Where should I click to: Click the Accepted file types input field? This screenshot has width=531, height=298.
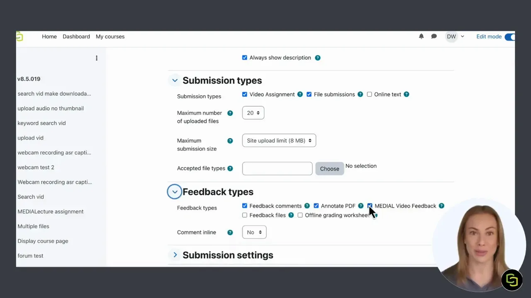click(x=277, y=168)
